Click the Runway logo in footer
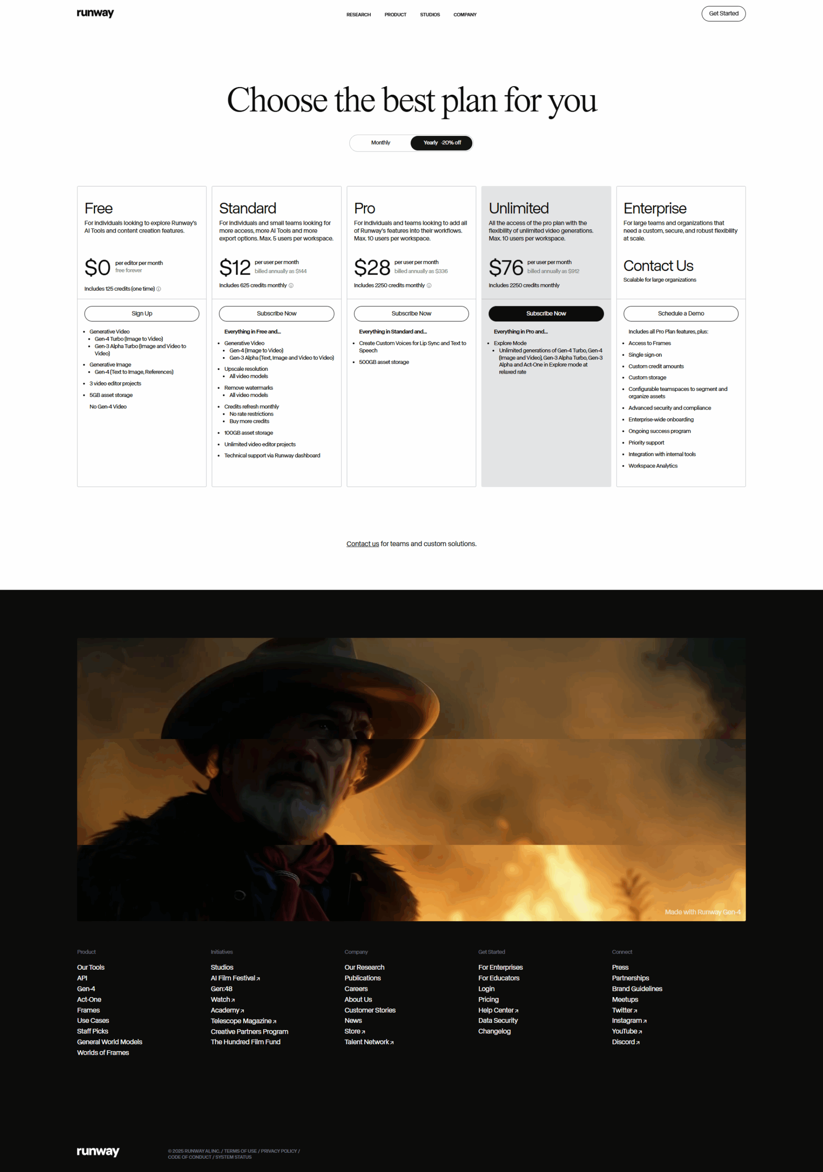 [98, 1151]
